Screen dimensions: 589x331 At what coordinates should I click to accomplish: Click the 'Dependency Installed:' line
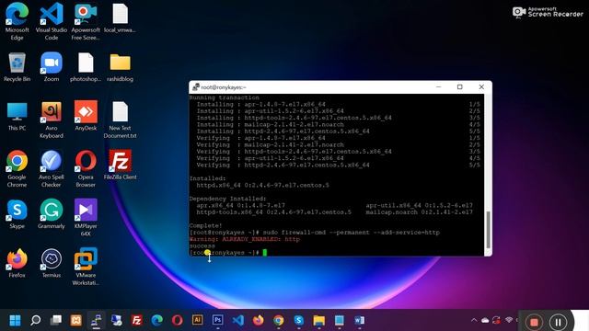pyautogui.click(x=227, y=199)
